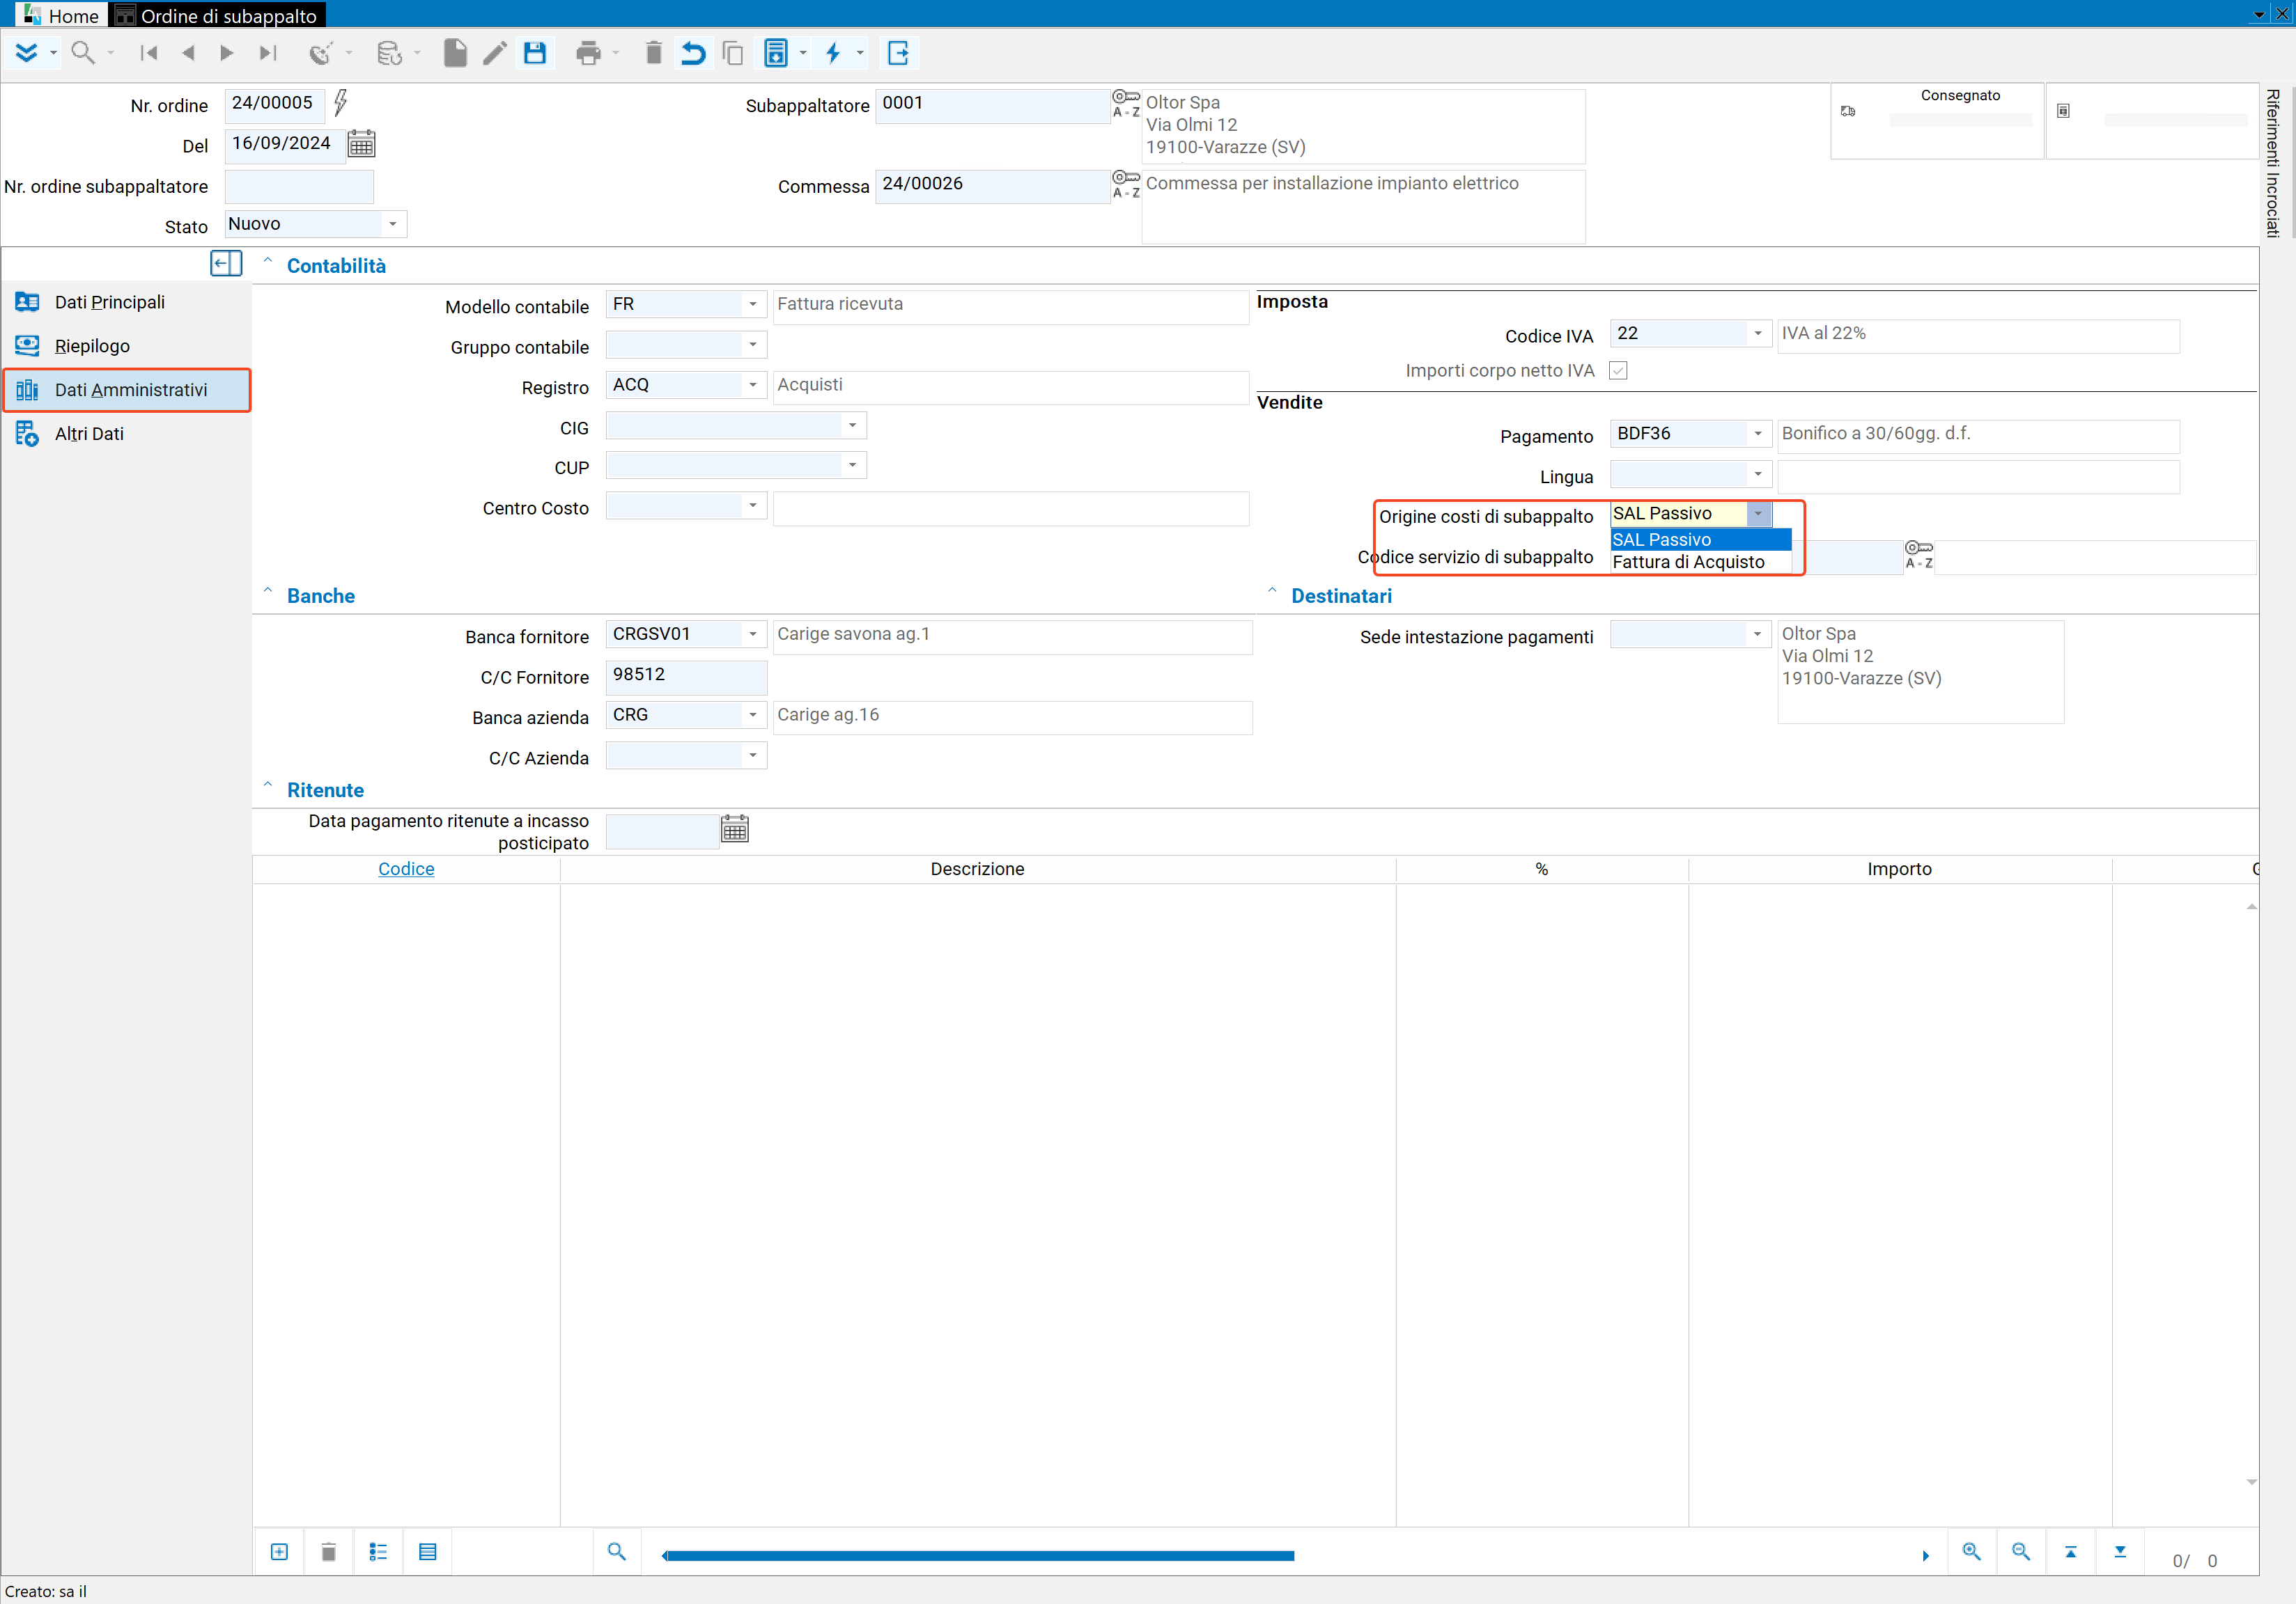Jump to top of the grid
This screenshot has height=1604, width=2296.
pos(2071,1552)
